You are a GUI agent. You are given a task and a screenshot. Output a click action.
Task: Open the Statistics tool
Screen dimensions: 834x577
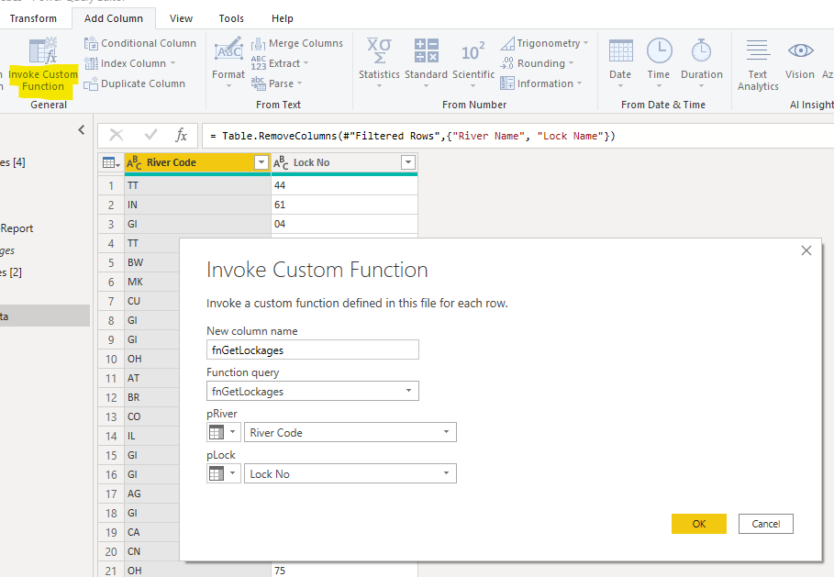pos(379,51)
